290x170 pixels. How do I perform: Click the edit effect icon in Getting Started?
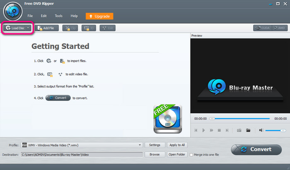click(60, 74)
